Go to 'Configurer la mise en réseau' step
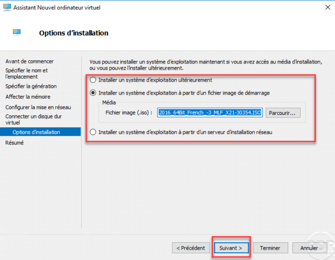This screenshot has width=335, height=260. [38, 107]
